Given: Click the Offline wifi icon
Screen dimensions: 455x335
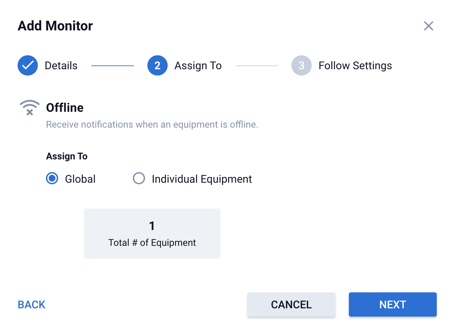Looking at the screenshot, I should pos(30,108).
